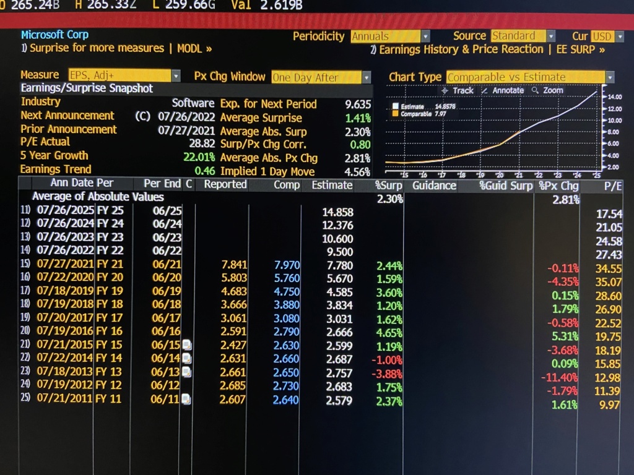This screenshot has width=634, height=475.
Task: Open Earnings History & Price Reaction EE SURP link
Action: (x=488, y=49)
